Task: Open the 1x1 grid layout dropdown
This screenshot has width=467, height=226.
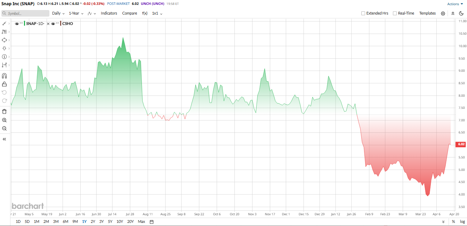Action: coord(157,13)
